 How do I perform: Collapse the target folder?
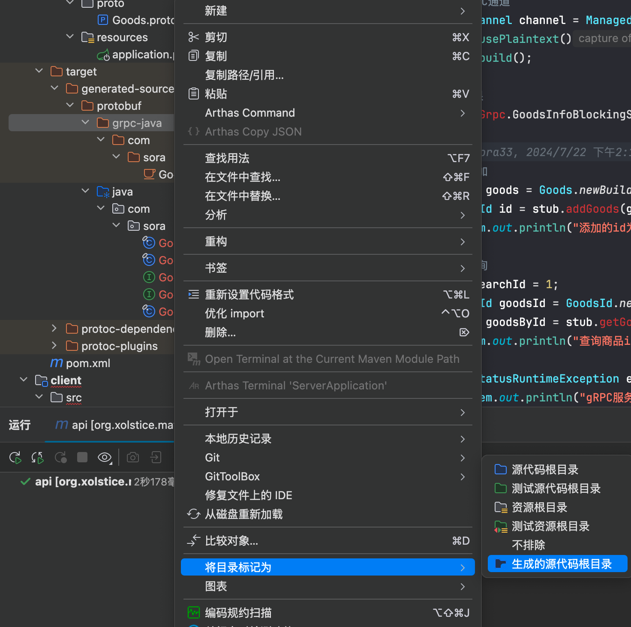coord(39,71)
